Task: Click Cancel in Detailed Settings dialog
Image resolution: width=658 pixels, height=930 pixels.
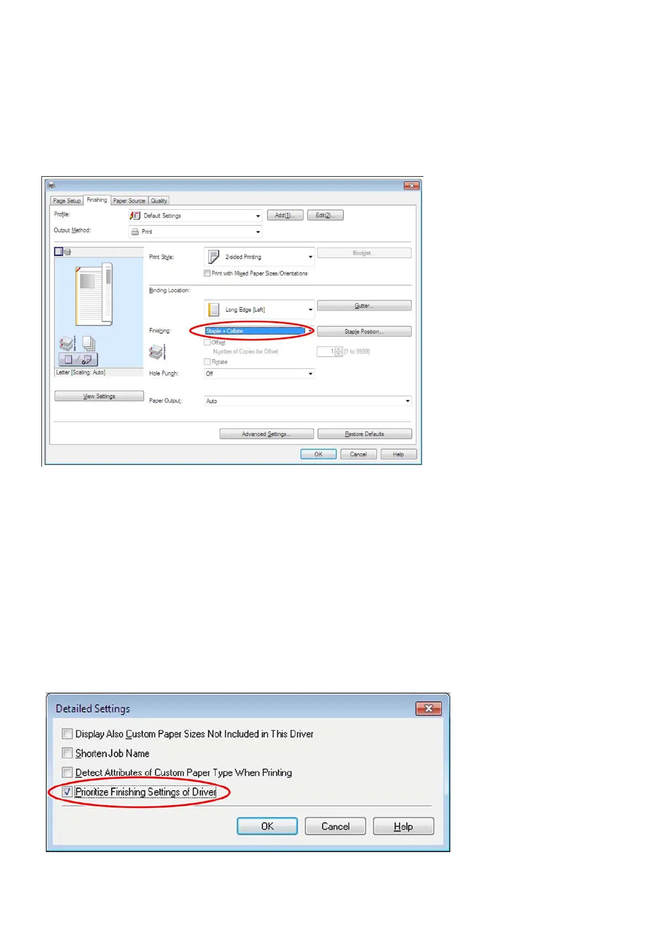Action: click(335, 826)
